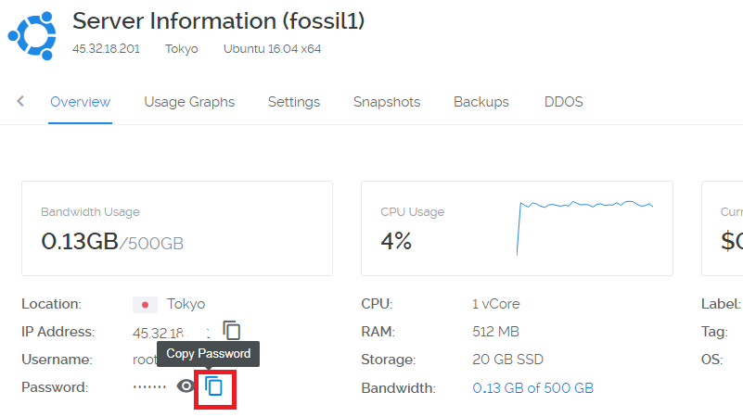Copy the server password to clipboard

tap(214, 386)
